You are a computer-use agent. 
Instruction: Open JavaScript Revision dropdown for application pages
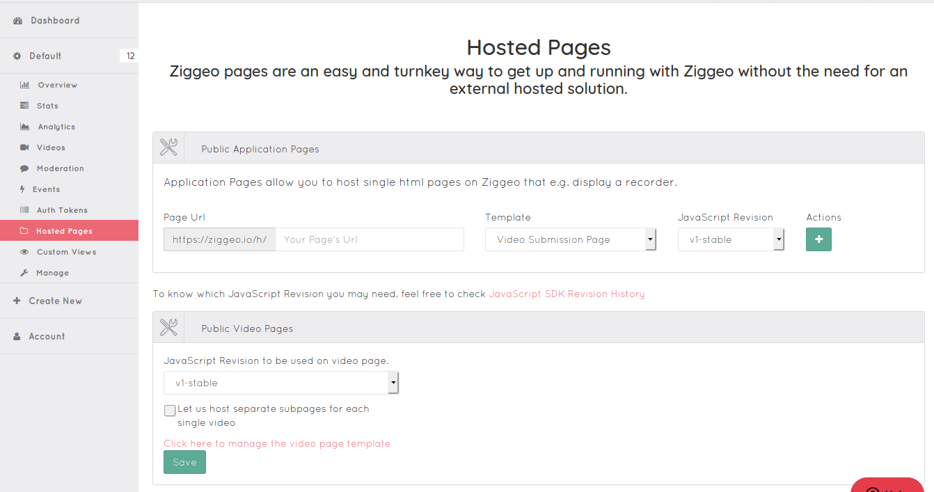tap(731, 239)
